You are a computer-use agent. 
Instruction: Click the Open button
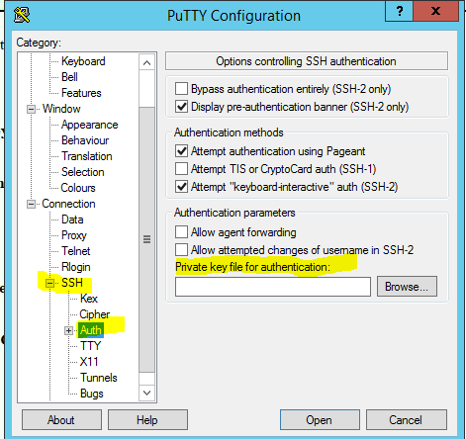click(x=320, y=420)
